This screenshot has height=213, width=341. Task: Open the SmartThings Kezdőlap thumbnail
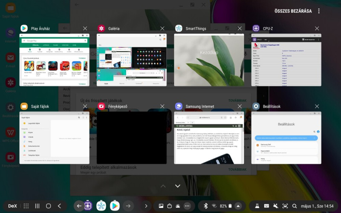click(x=209, y=60)
